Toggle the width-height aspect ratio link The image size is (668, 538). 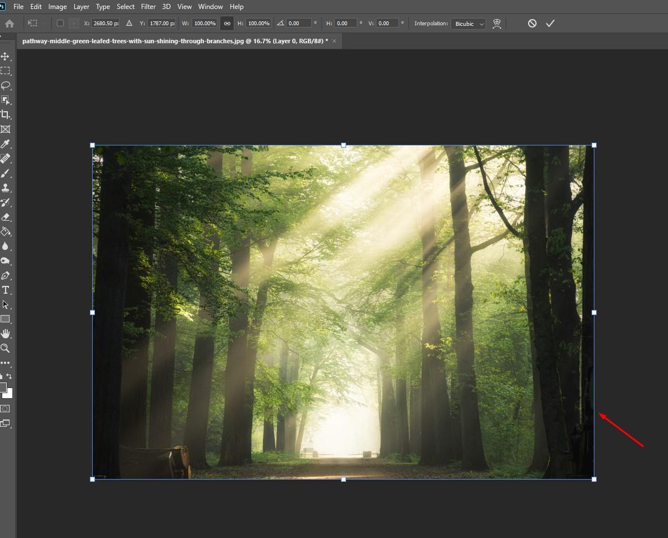[227, 24]
